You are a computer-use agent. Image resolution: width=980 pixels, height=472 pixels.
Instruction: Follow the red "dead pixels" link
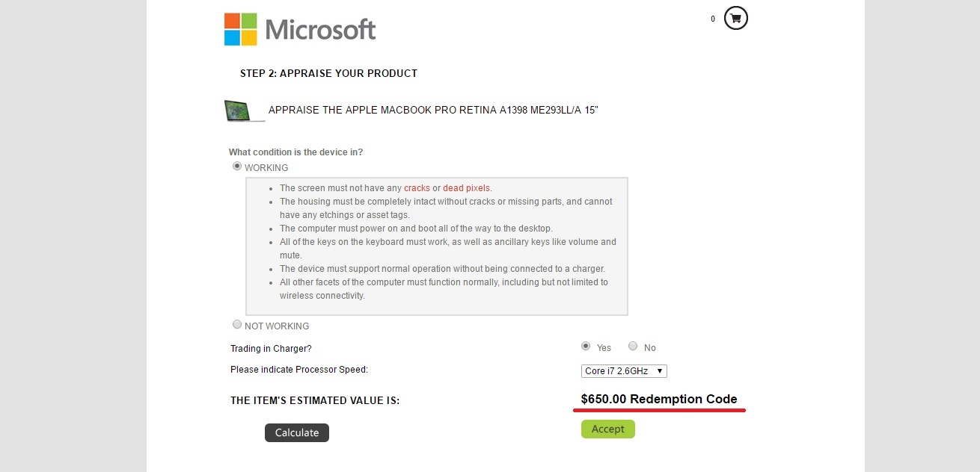point(466,188)
